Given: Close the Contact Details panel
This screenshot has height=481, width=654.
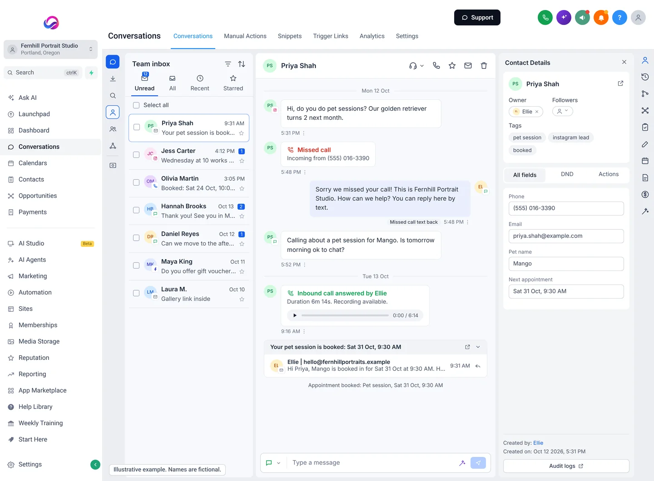Looking at the screenshot, I should click(624, 62).
